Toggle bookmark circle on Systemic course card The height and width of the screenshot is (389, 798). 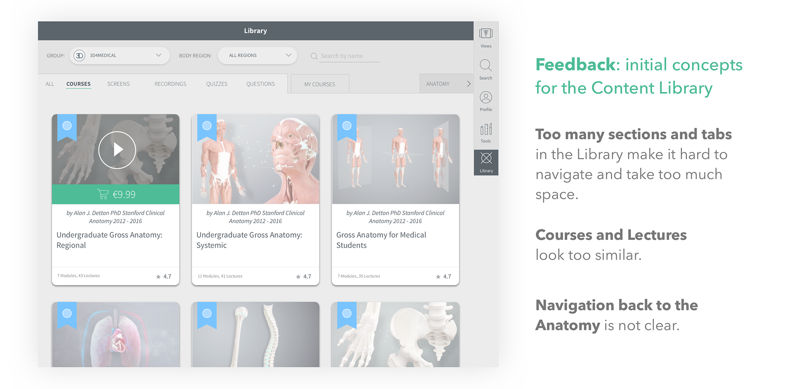click(x=207, y=126)
